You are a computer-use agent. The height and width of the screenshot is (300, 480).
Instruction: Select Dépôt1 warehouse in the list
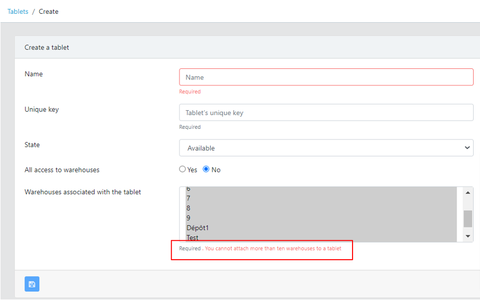[321, 228]
